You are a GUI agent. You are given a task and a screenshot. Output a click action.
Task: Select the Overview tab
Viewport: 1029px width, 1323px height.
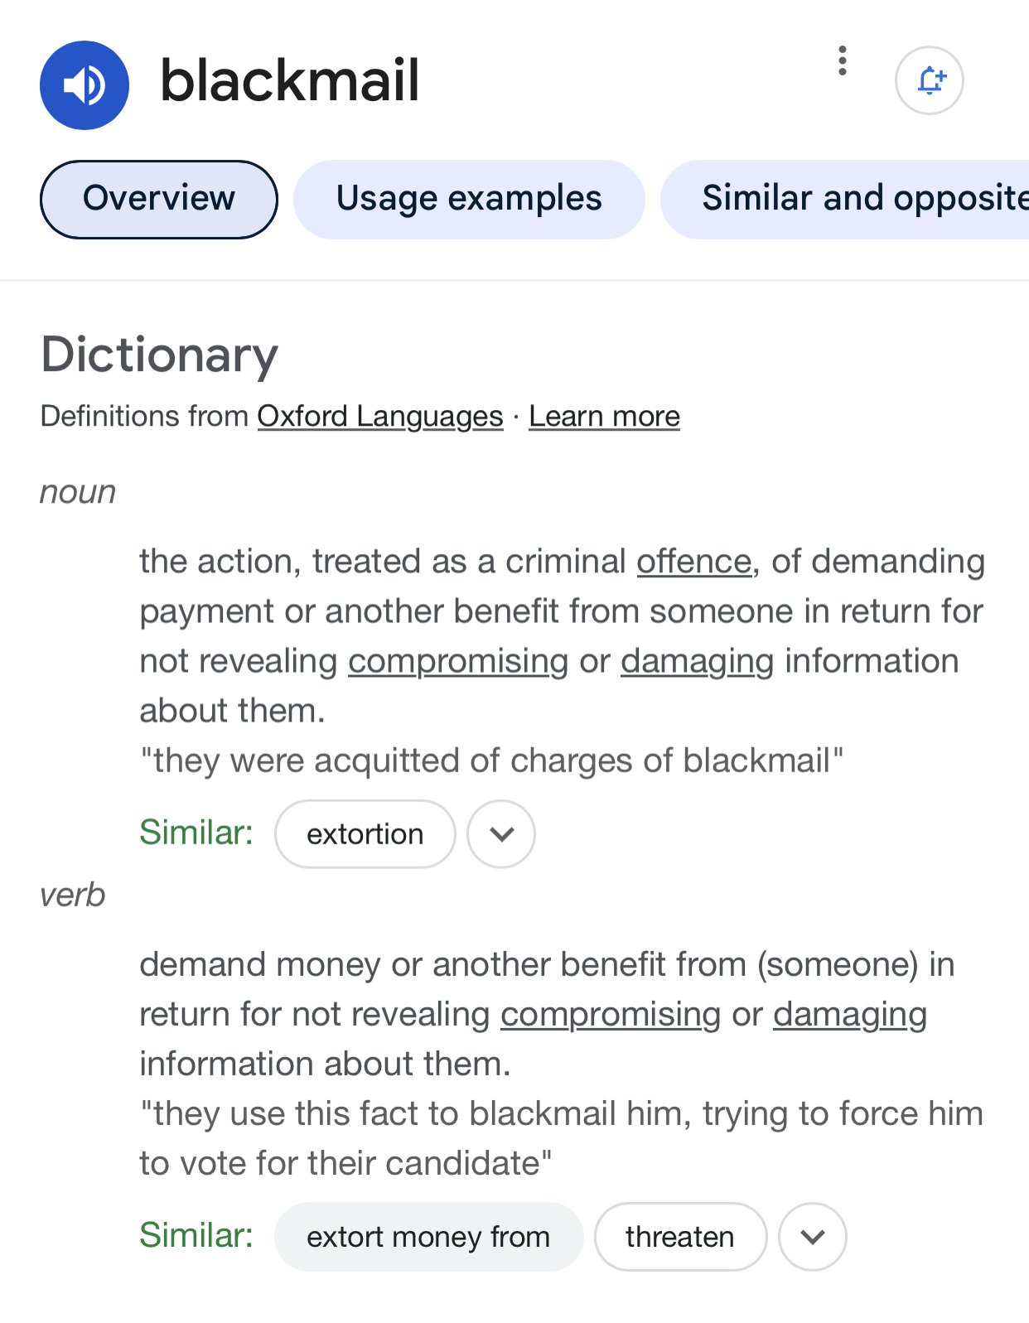[x=158, y=200]
